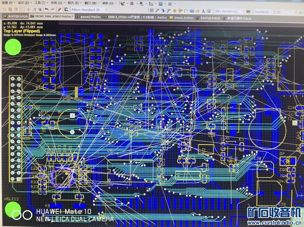Select the Place Component chip tool
The height and width of the screenshot is (227, 304).
209,11
